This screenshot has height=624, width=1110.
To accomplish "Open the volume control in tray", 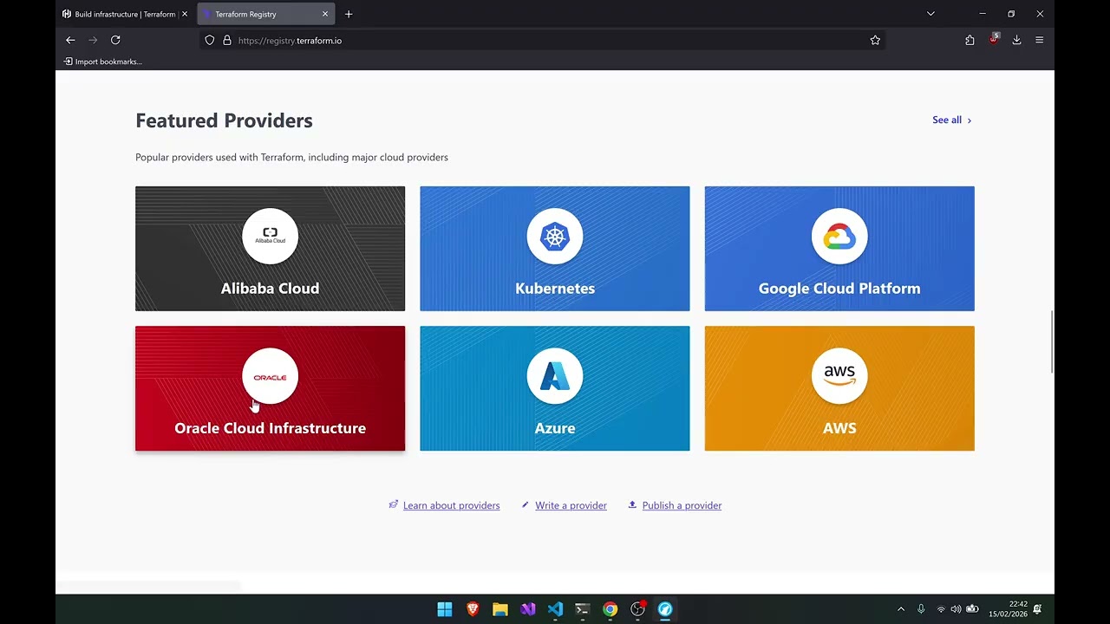I will tap(956, 609).
